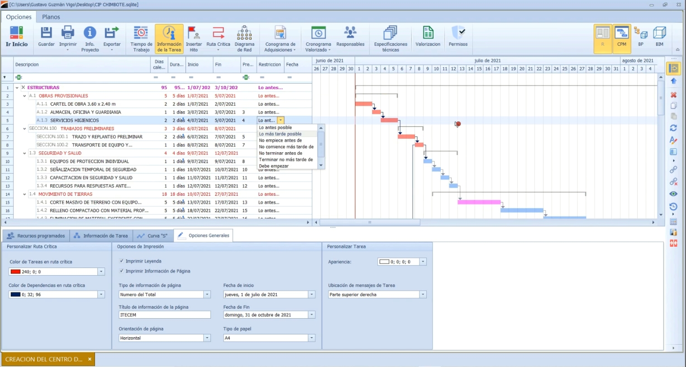Click the Insertar Hito flag icon
Screen dimensions: 686x367
coord(194,33)
